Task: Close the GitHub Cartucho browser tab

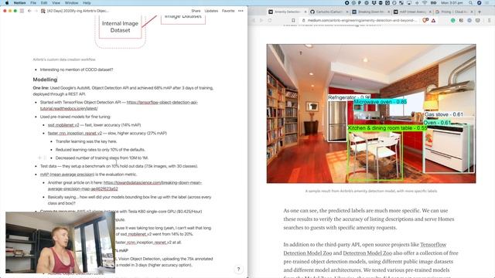Action: 347,12
